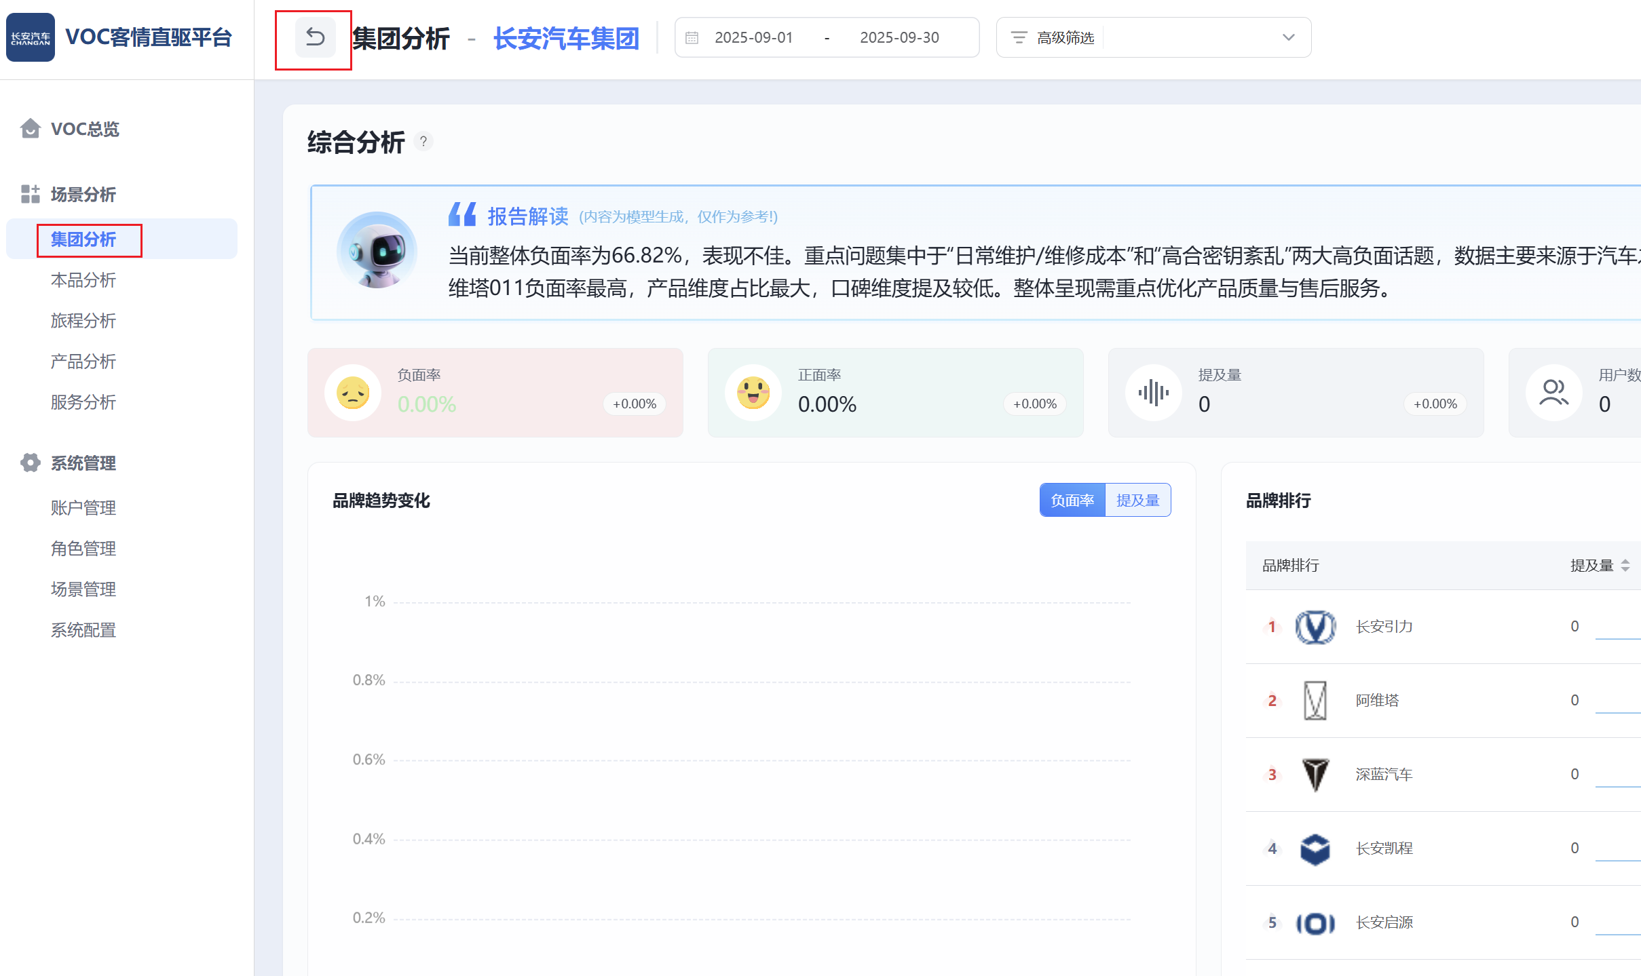Click the users icon in 用户数 card
The height and width of the screenshot is (976, 1641).
[1553, 393]
